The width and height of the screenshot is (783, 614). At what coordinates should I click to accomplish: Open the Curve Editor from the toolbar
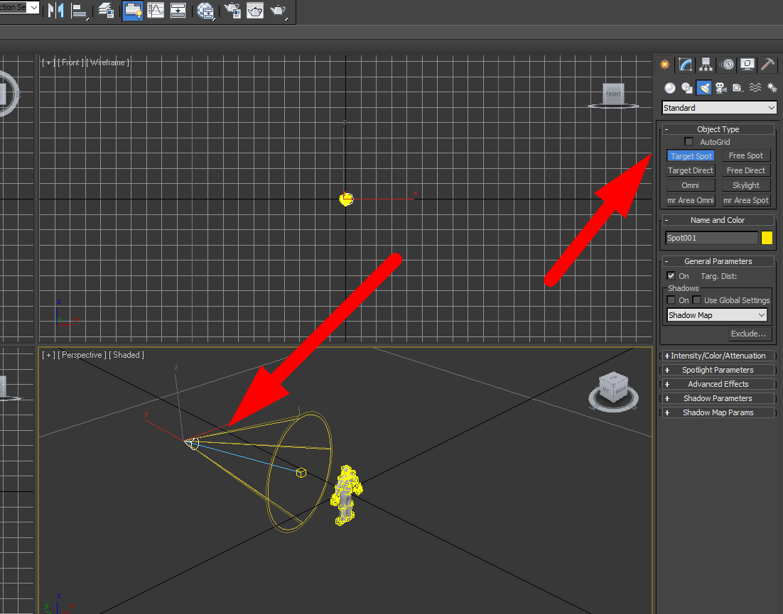[156, 11]
